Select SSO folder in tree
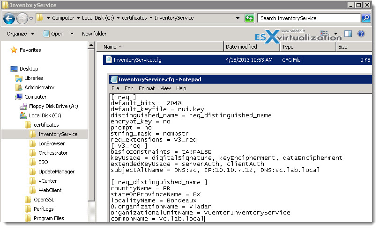 pyautogui.click(x=43, y=162)
